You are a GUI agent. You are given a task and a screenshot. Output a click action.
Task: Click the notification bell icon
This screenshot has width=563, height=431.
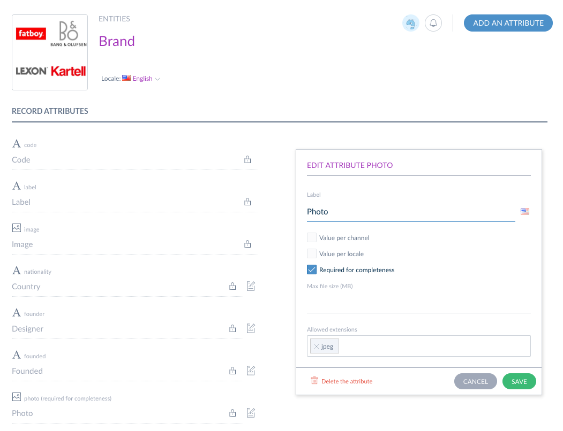(433, 23)
